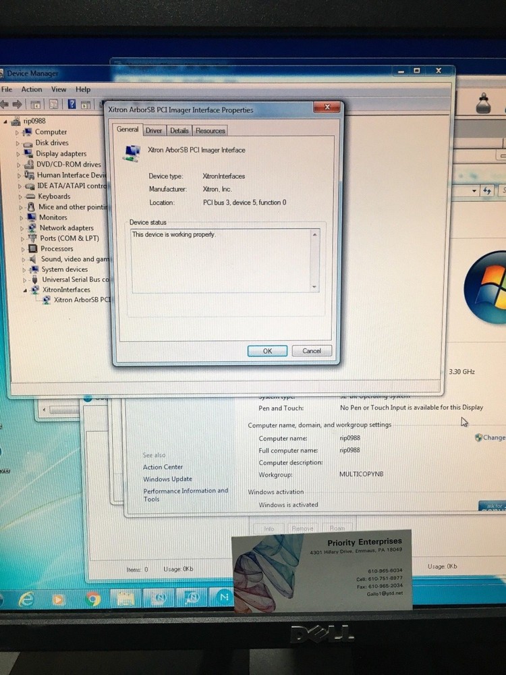Expand the Universal Serial Bus controllers arrow

(24, 280)
